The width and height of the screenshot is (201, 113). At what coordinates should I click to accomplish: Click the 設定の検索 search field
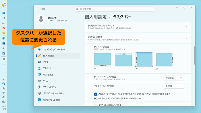tap(114, 9)
